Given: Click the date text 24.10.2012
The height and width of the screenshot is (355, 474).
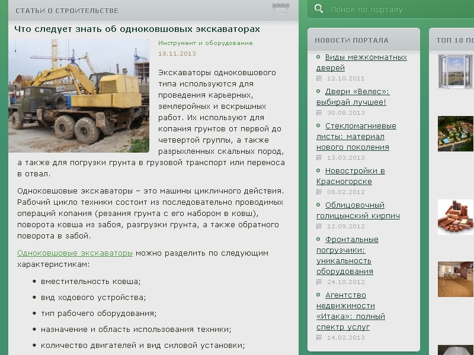Looking at the screenshot, I should coord(346,282).
